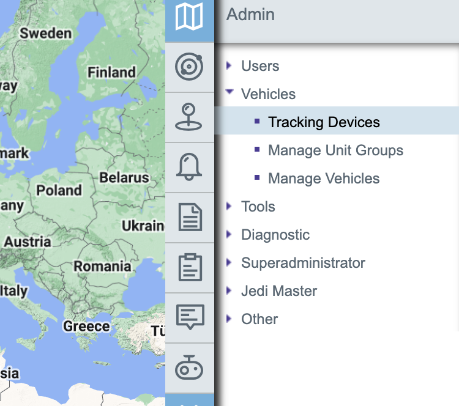Expand the Diagnostic section arrow
This screenshot has height=406, width=459.
[x=229, y=234]
